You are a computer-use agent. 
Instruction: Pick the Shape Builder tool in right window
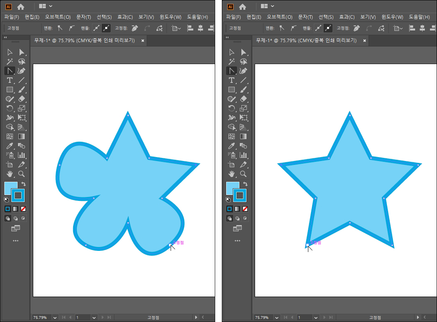point(232,127)
